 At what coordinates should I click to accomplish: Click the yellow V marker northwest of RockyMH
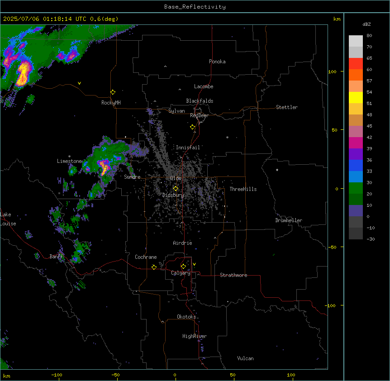coord(79,83)
